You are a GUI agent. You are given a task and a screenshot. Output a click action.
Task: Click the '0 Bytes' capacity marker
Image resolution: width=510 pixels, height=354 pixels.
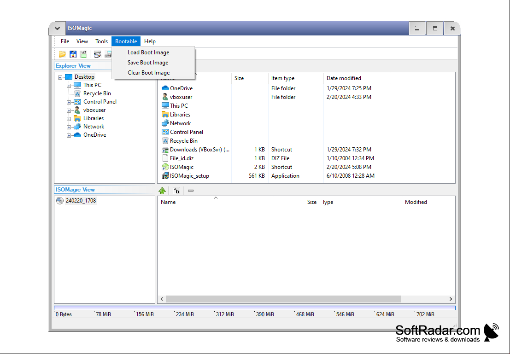coord(64,314)
